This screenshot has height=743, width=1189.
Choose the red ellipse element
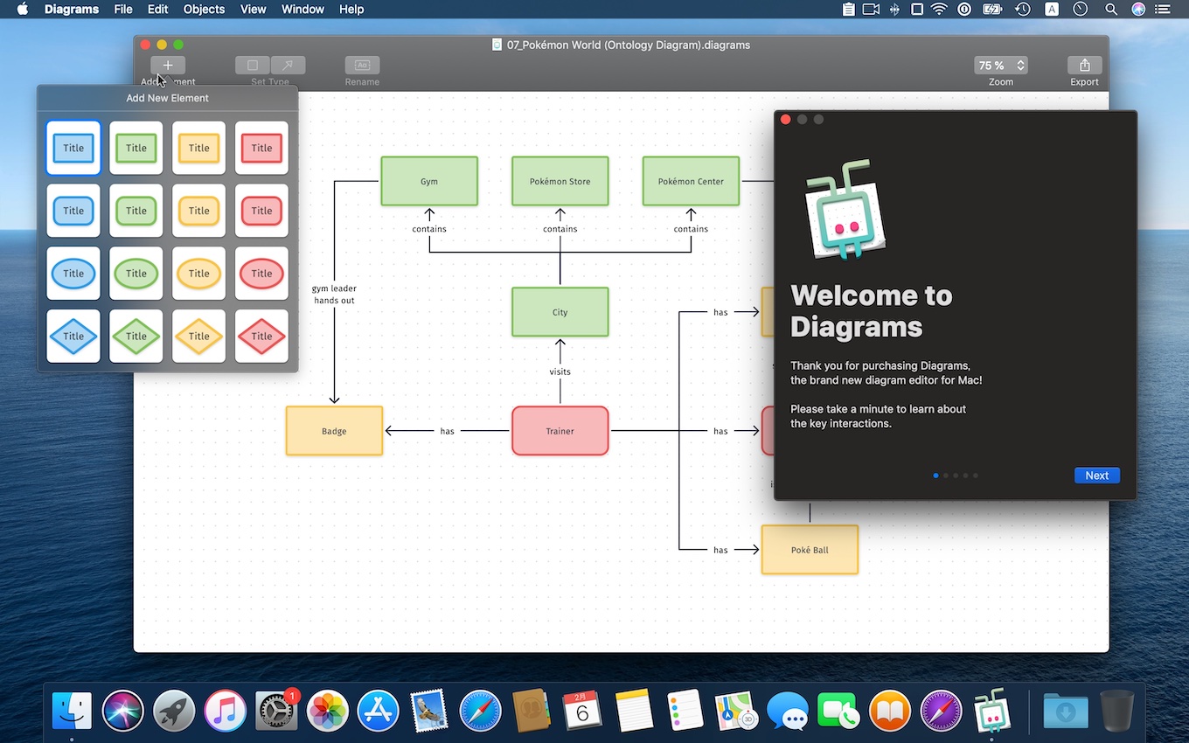pyautogui.click(x=262, y=274)
